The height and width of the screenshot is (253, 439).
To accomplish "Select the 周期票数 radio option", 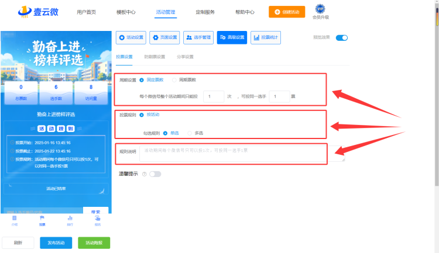I will (x=174, y=80).
